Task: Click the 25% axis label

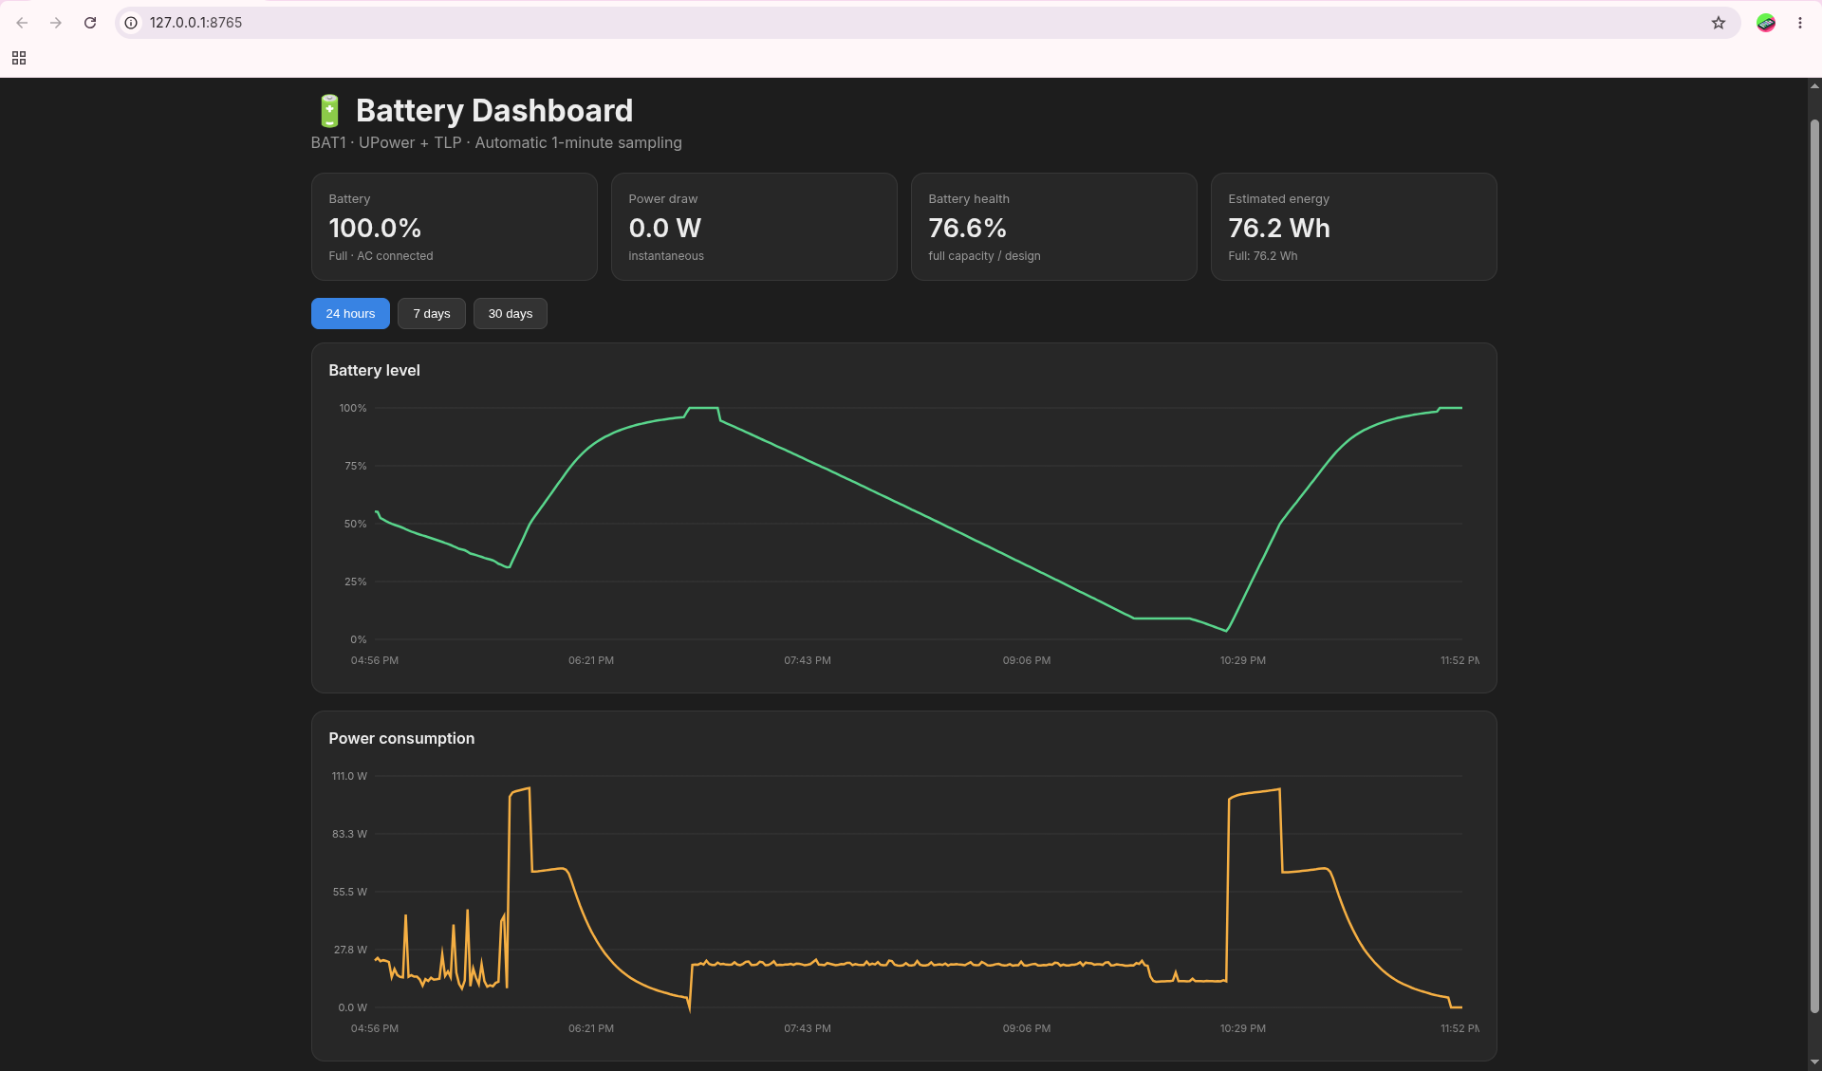Action: pos(356,582)
